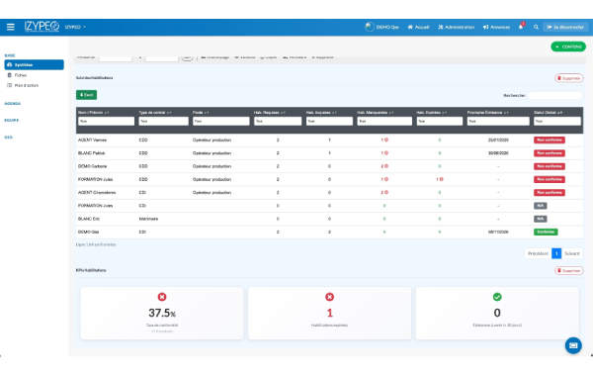This screenshot has height=376, width=593.
Task: Expand the GED sidebar section
Action: coord(8,138)
